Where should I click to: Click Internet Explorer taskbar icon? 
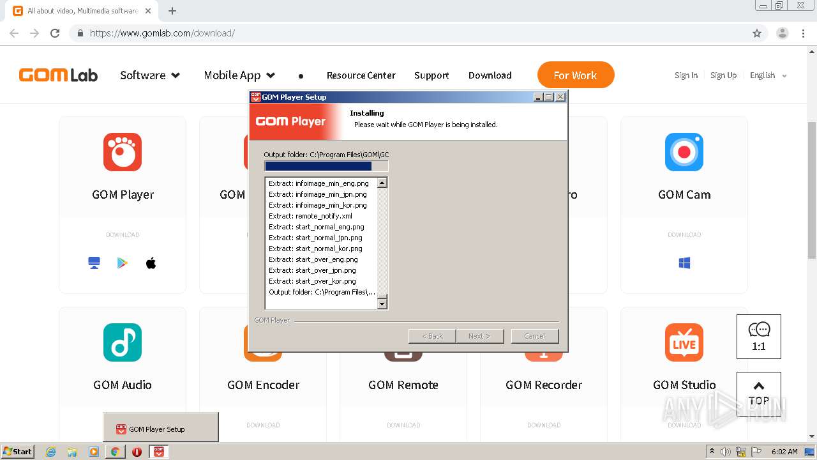(x=51, y=452)
